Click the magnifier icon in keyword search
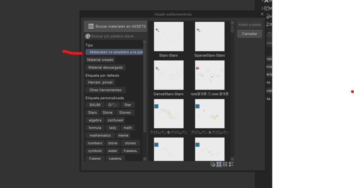This screenshot has width=354, height=188. [x=88, y=36]
